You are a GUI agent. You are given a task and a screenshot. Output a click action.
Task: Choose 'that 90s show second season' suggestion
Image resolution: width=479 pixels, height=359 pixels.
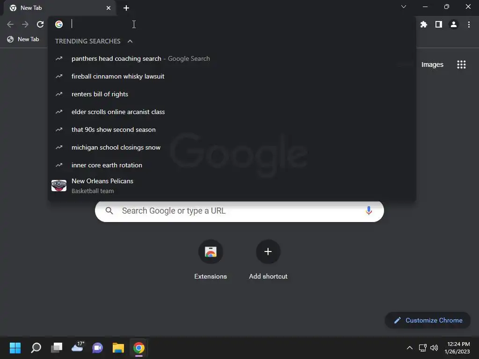[x=232, y=129]
